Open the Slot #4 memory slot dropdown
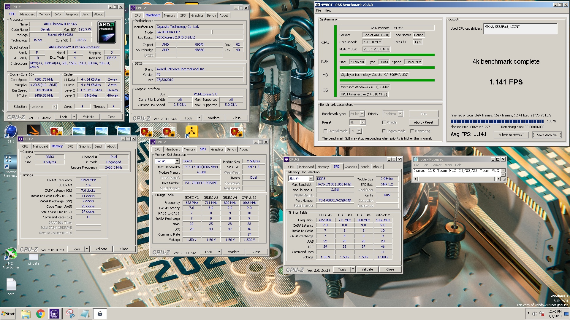The width and height of the screenshot is (570, 320). point(311,179)
